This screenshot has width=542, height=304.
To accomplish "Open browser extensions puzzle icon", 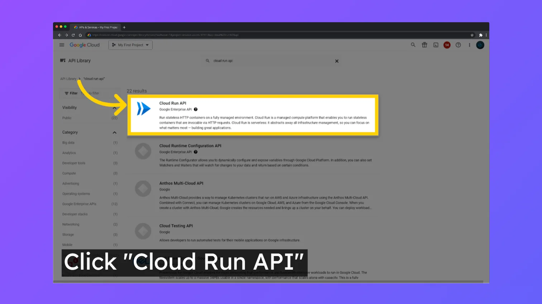I will click(x=481, y=35).
